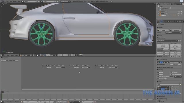This screenshot has height=103, width=184.
Task: Toggle the 3D manipulator icon
Action: [x=43, y=55]
